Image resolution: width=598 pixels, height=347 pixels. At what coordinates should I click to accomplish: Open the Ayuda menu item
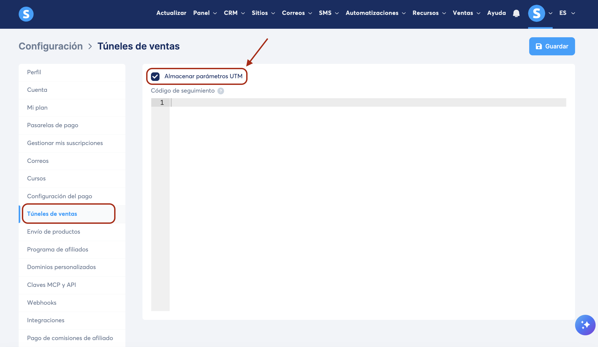[x=496, y=13]
